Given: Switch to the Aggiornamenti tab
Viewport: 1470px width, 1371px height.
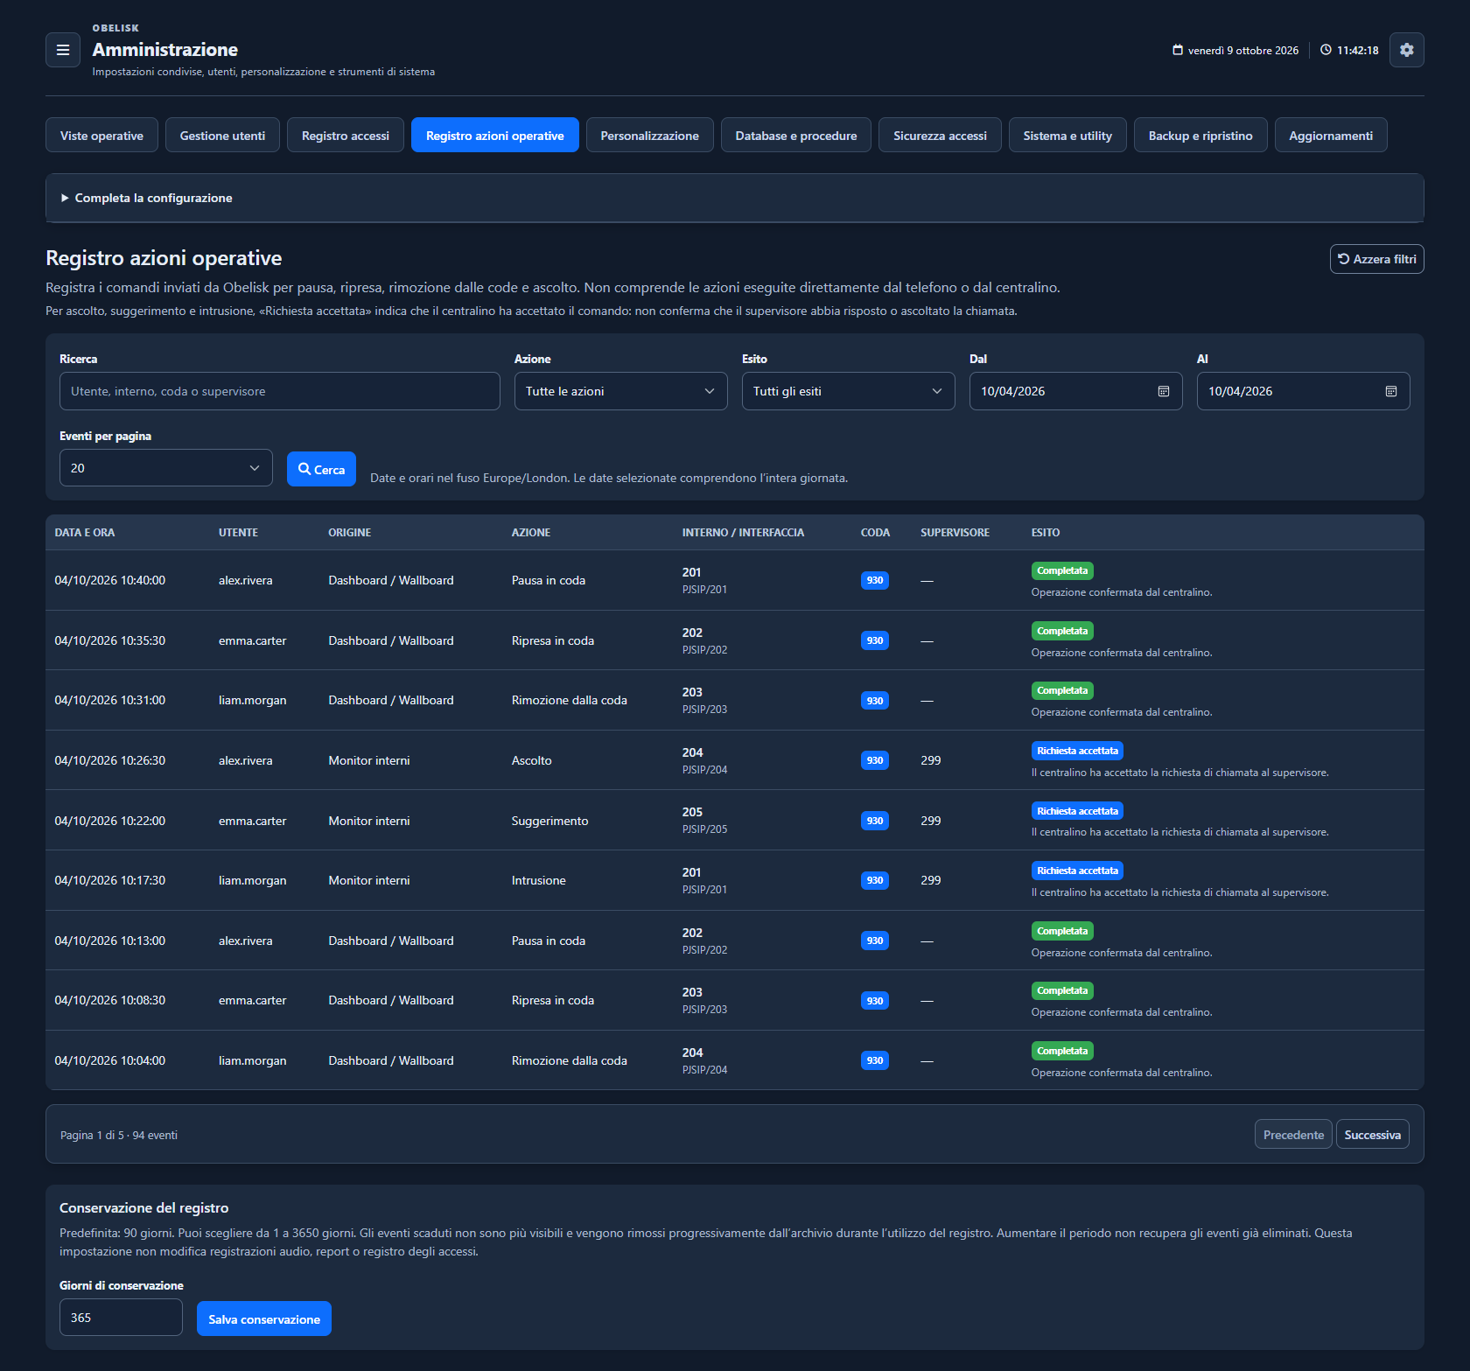Looking at the screenshot, I should 1331,135.
